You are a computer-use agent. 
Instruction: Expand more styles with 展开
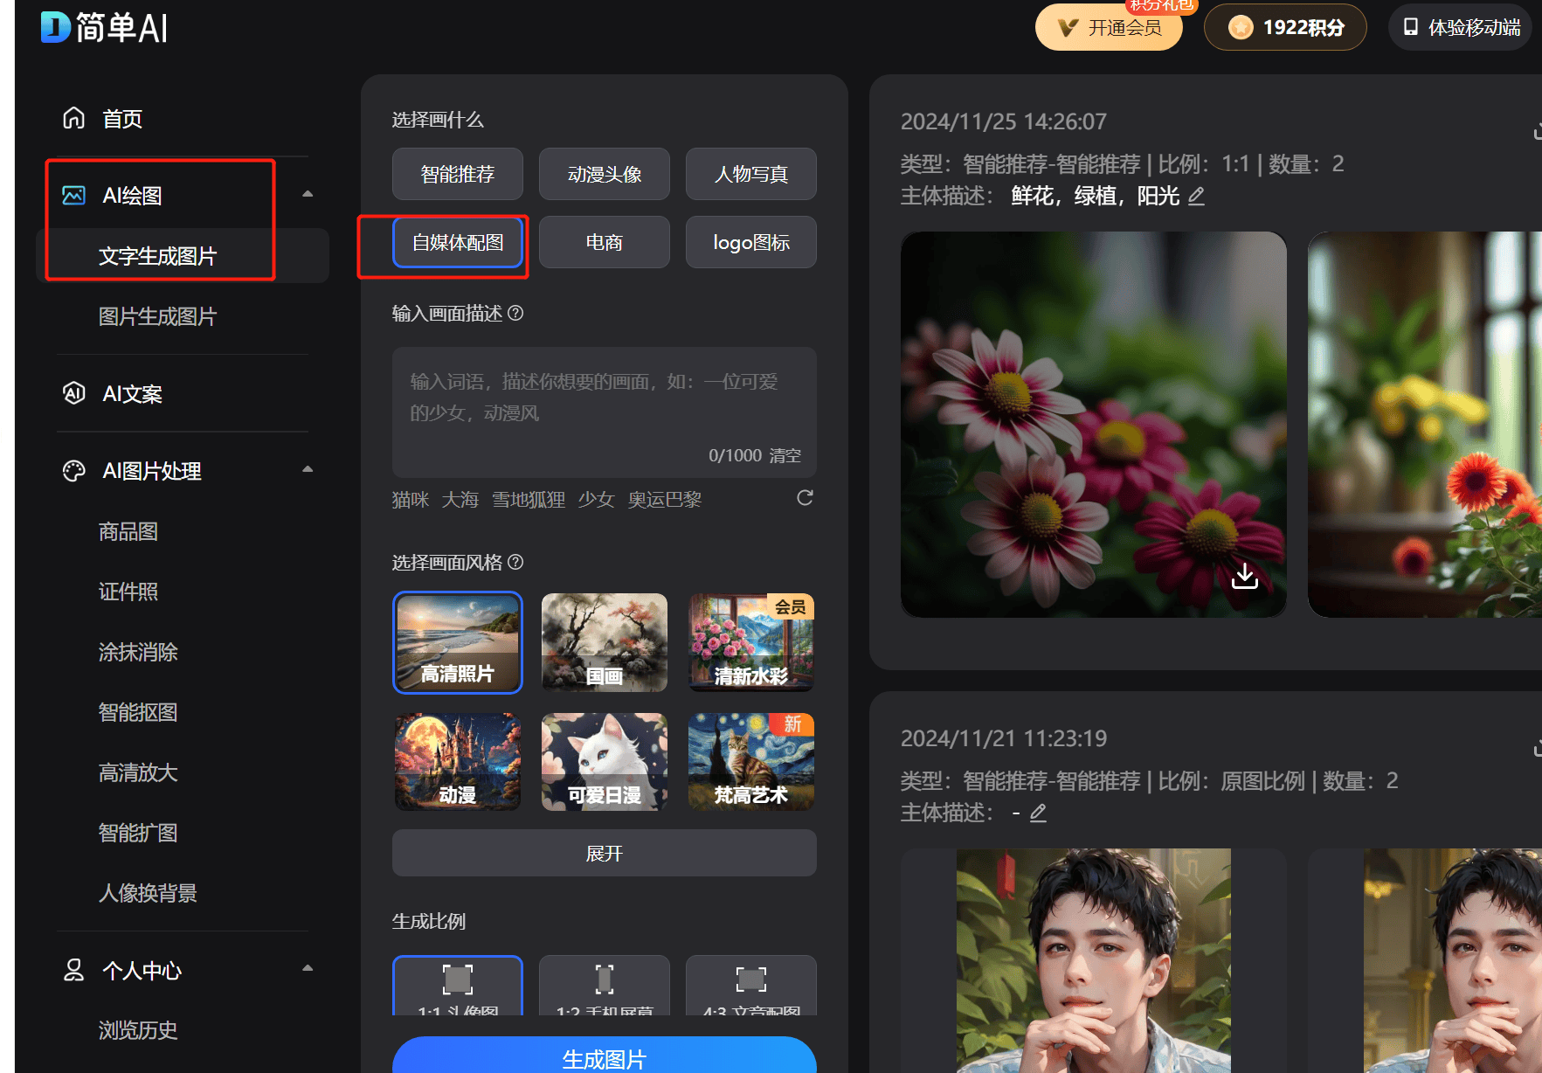point(604,853)
